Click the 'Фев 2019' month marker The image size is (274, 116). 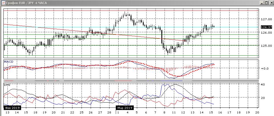pos(12,108)
